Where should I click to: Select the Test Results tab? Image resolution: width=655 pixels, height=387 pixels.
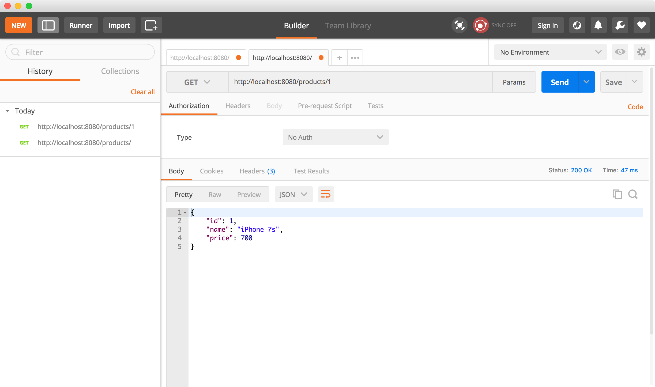(311, 171)
